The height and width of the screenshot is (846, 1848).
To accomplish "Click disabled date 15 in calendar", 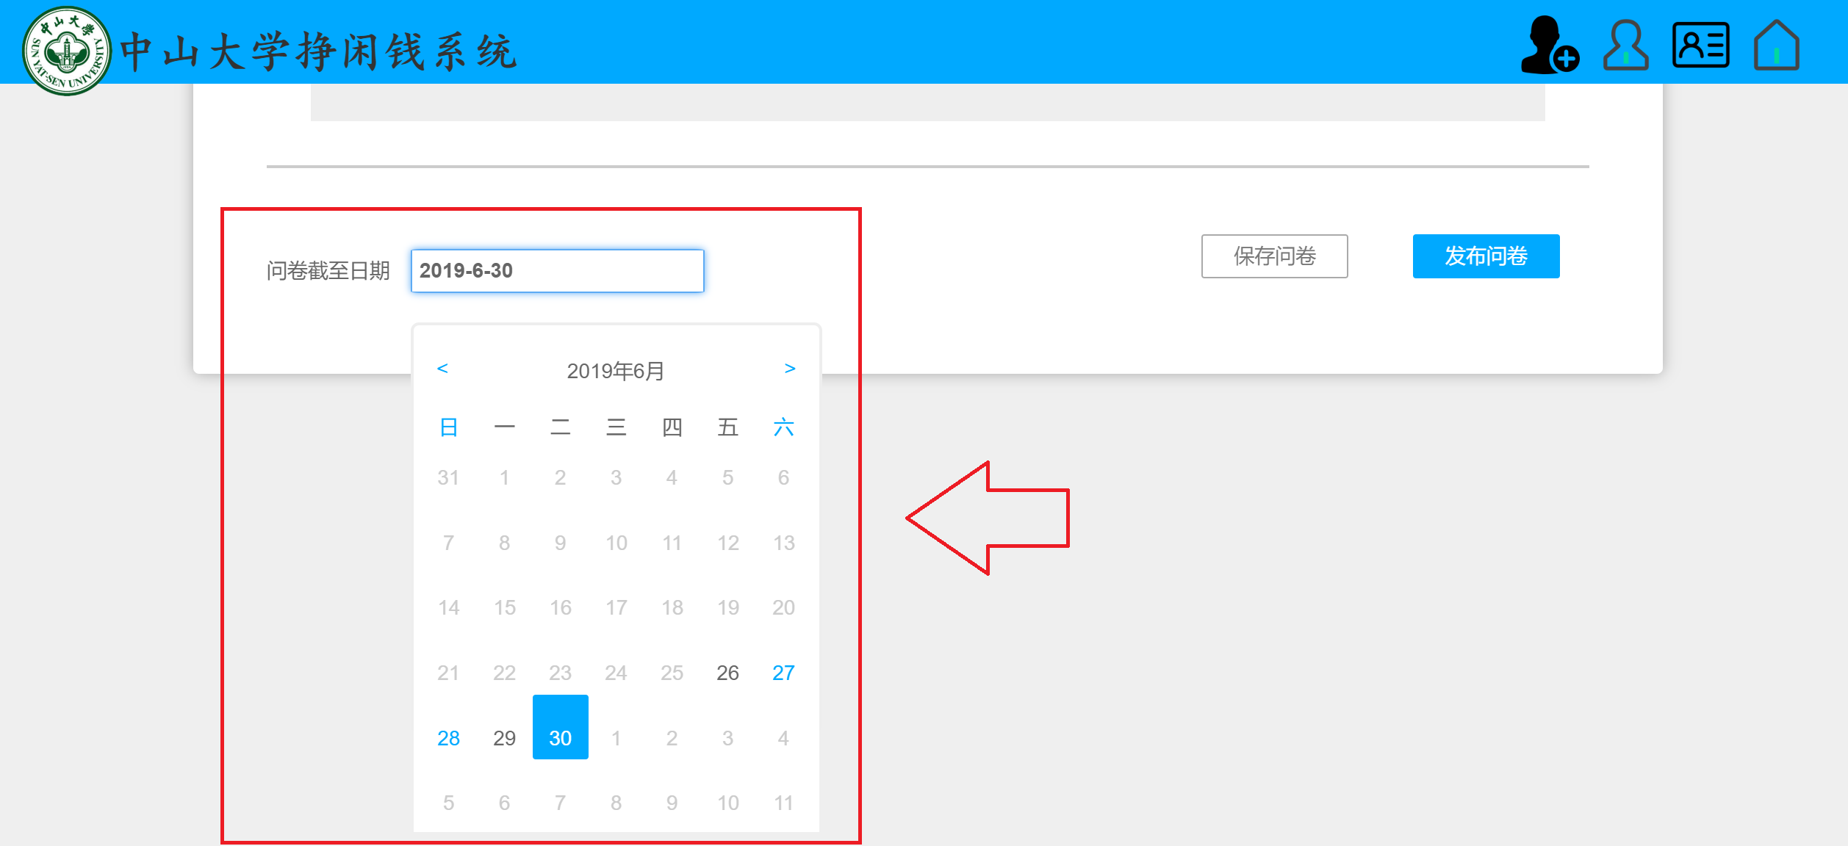I will (x=505, y=607).
